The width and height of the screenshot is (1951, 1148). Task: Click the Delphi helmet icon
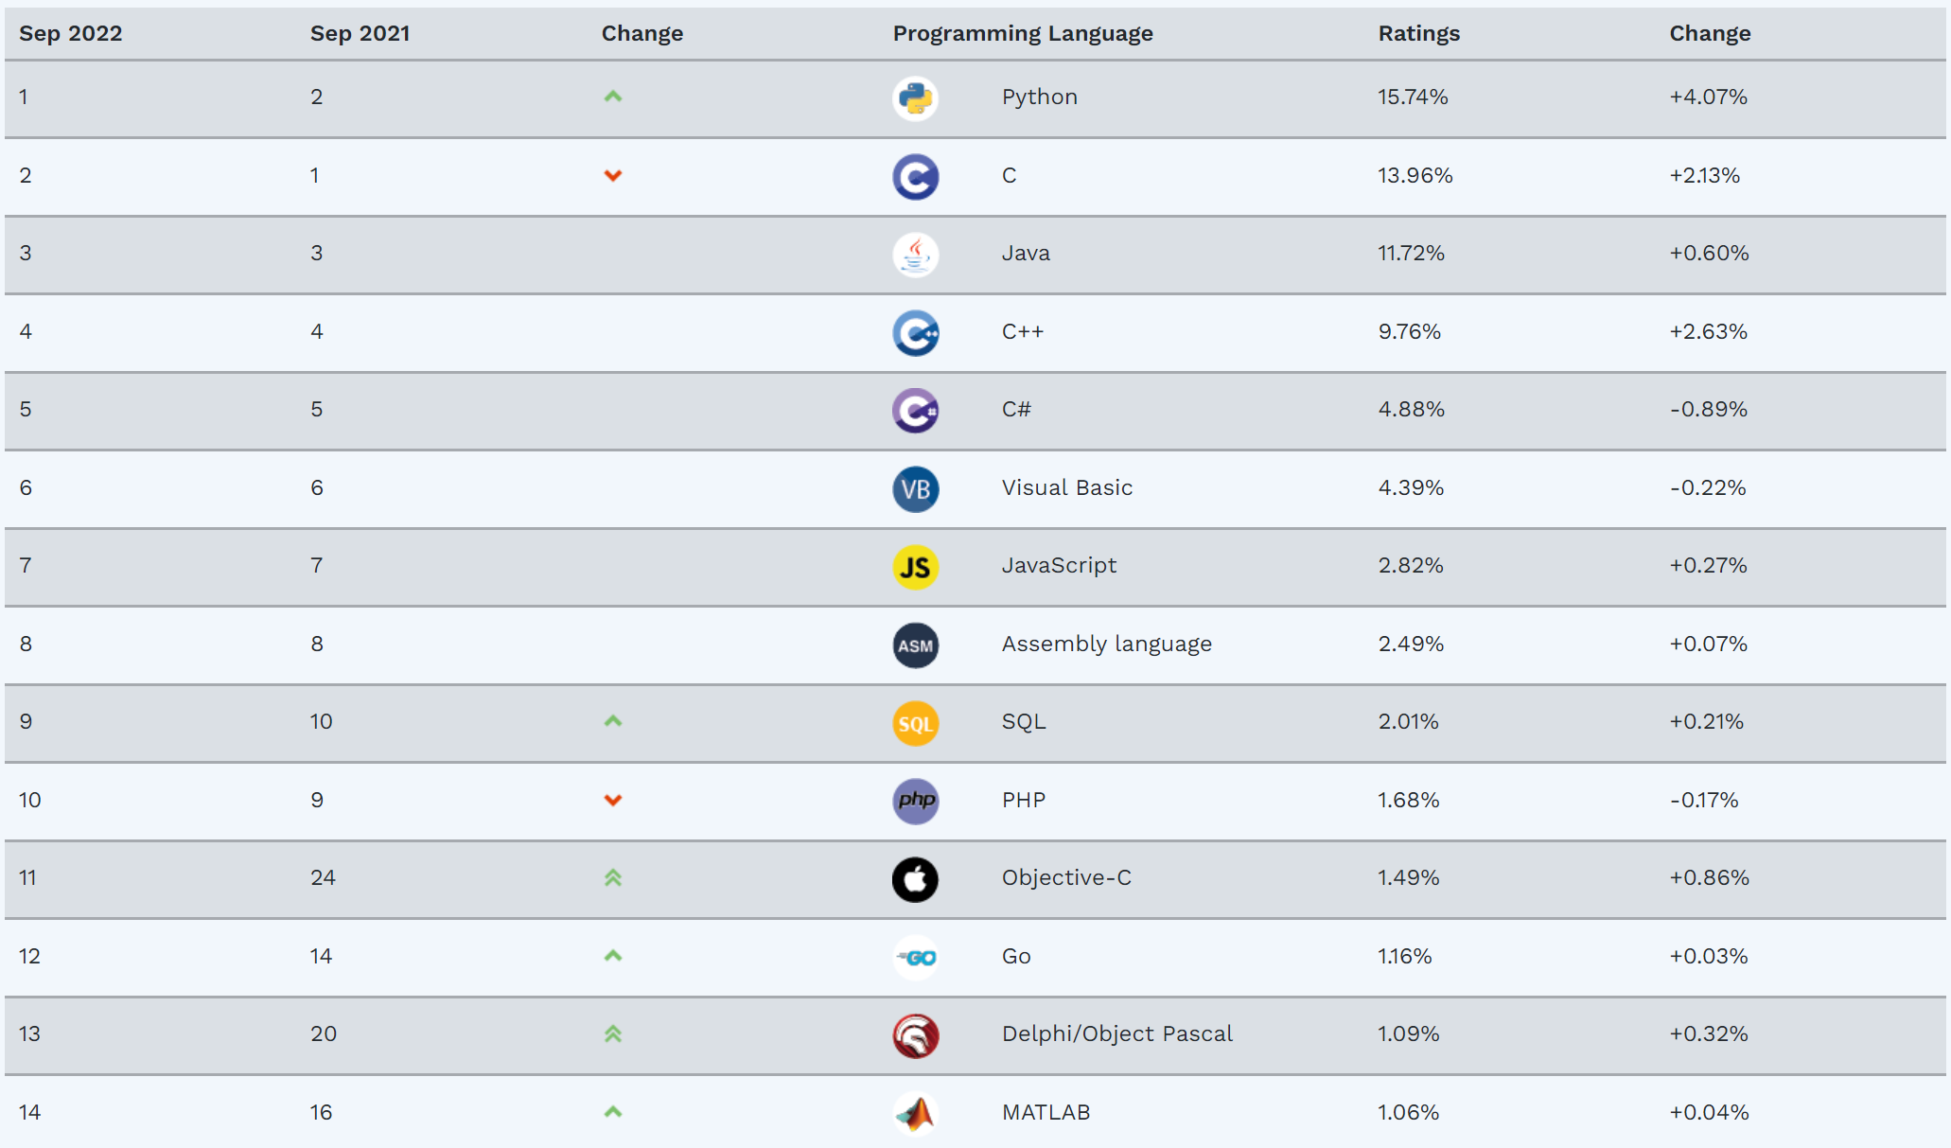tap(915, 1035)
